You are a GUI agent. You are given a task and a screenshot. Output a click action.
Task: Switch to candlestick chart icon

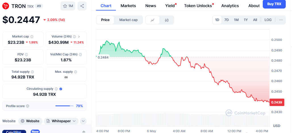coord(167,20)
